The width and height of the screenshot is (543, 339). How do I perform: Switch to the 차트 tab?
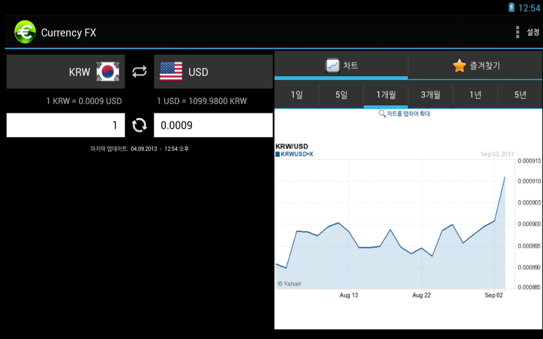click(x=341, y=66)
